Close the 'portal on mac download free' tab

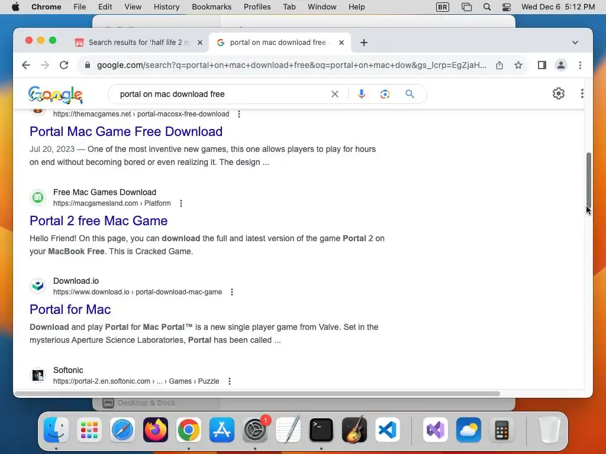coord(341,43)
